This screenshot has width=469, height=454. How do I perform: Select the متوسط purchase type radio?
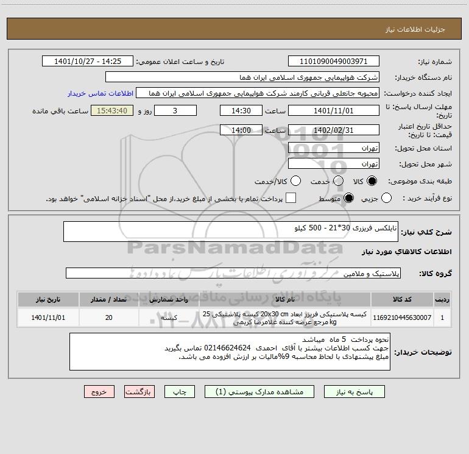pos(348,198)
